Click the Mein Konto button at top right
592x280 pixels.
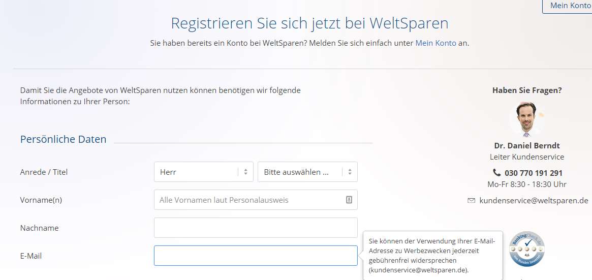pyautogui.click(x=568, y=6)
